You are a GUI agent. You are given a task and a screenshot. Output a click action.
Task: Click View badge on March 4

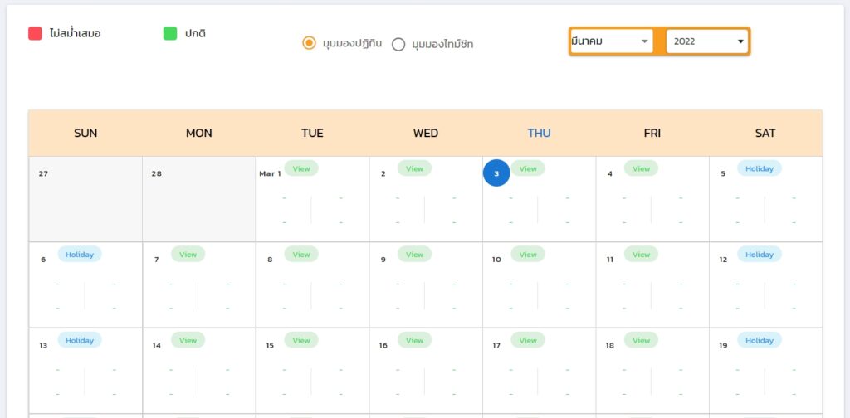click(x=641, y=168)
